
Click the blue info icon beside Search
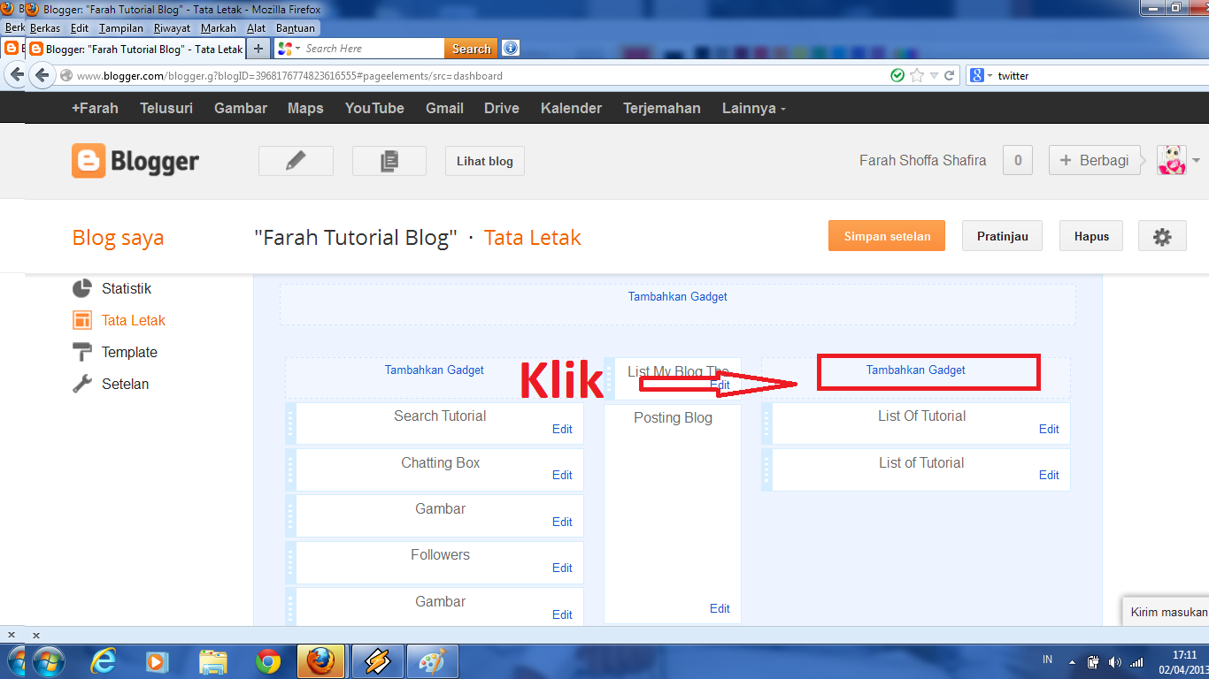pyautogui.click(x=511, y=49)
